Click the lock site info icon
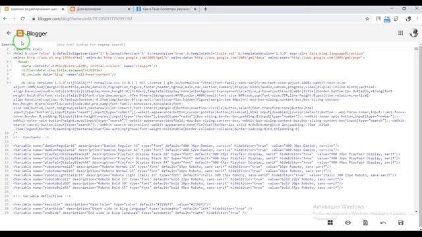 tap(34, 18)
